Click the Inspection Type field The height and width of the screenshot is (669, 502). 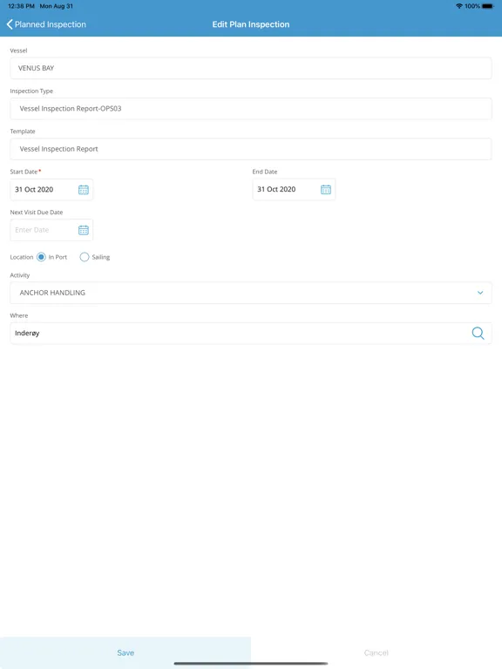pos(251,108)
